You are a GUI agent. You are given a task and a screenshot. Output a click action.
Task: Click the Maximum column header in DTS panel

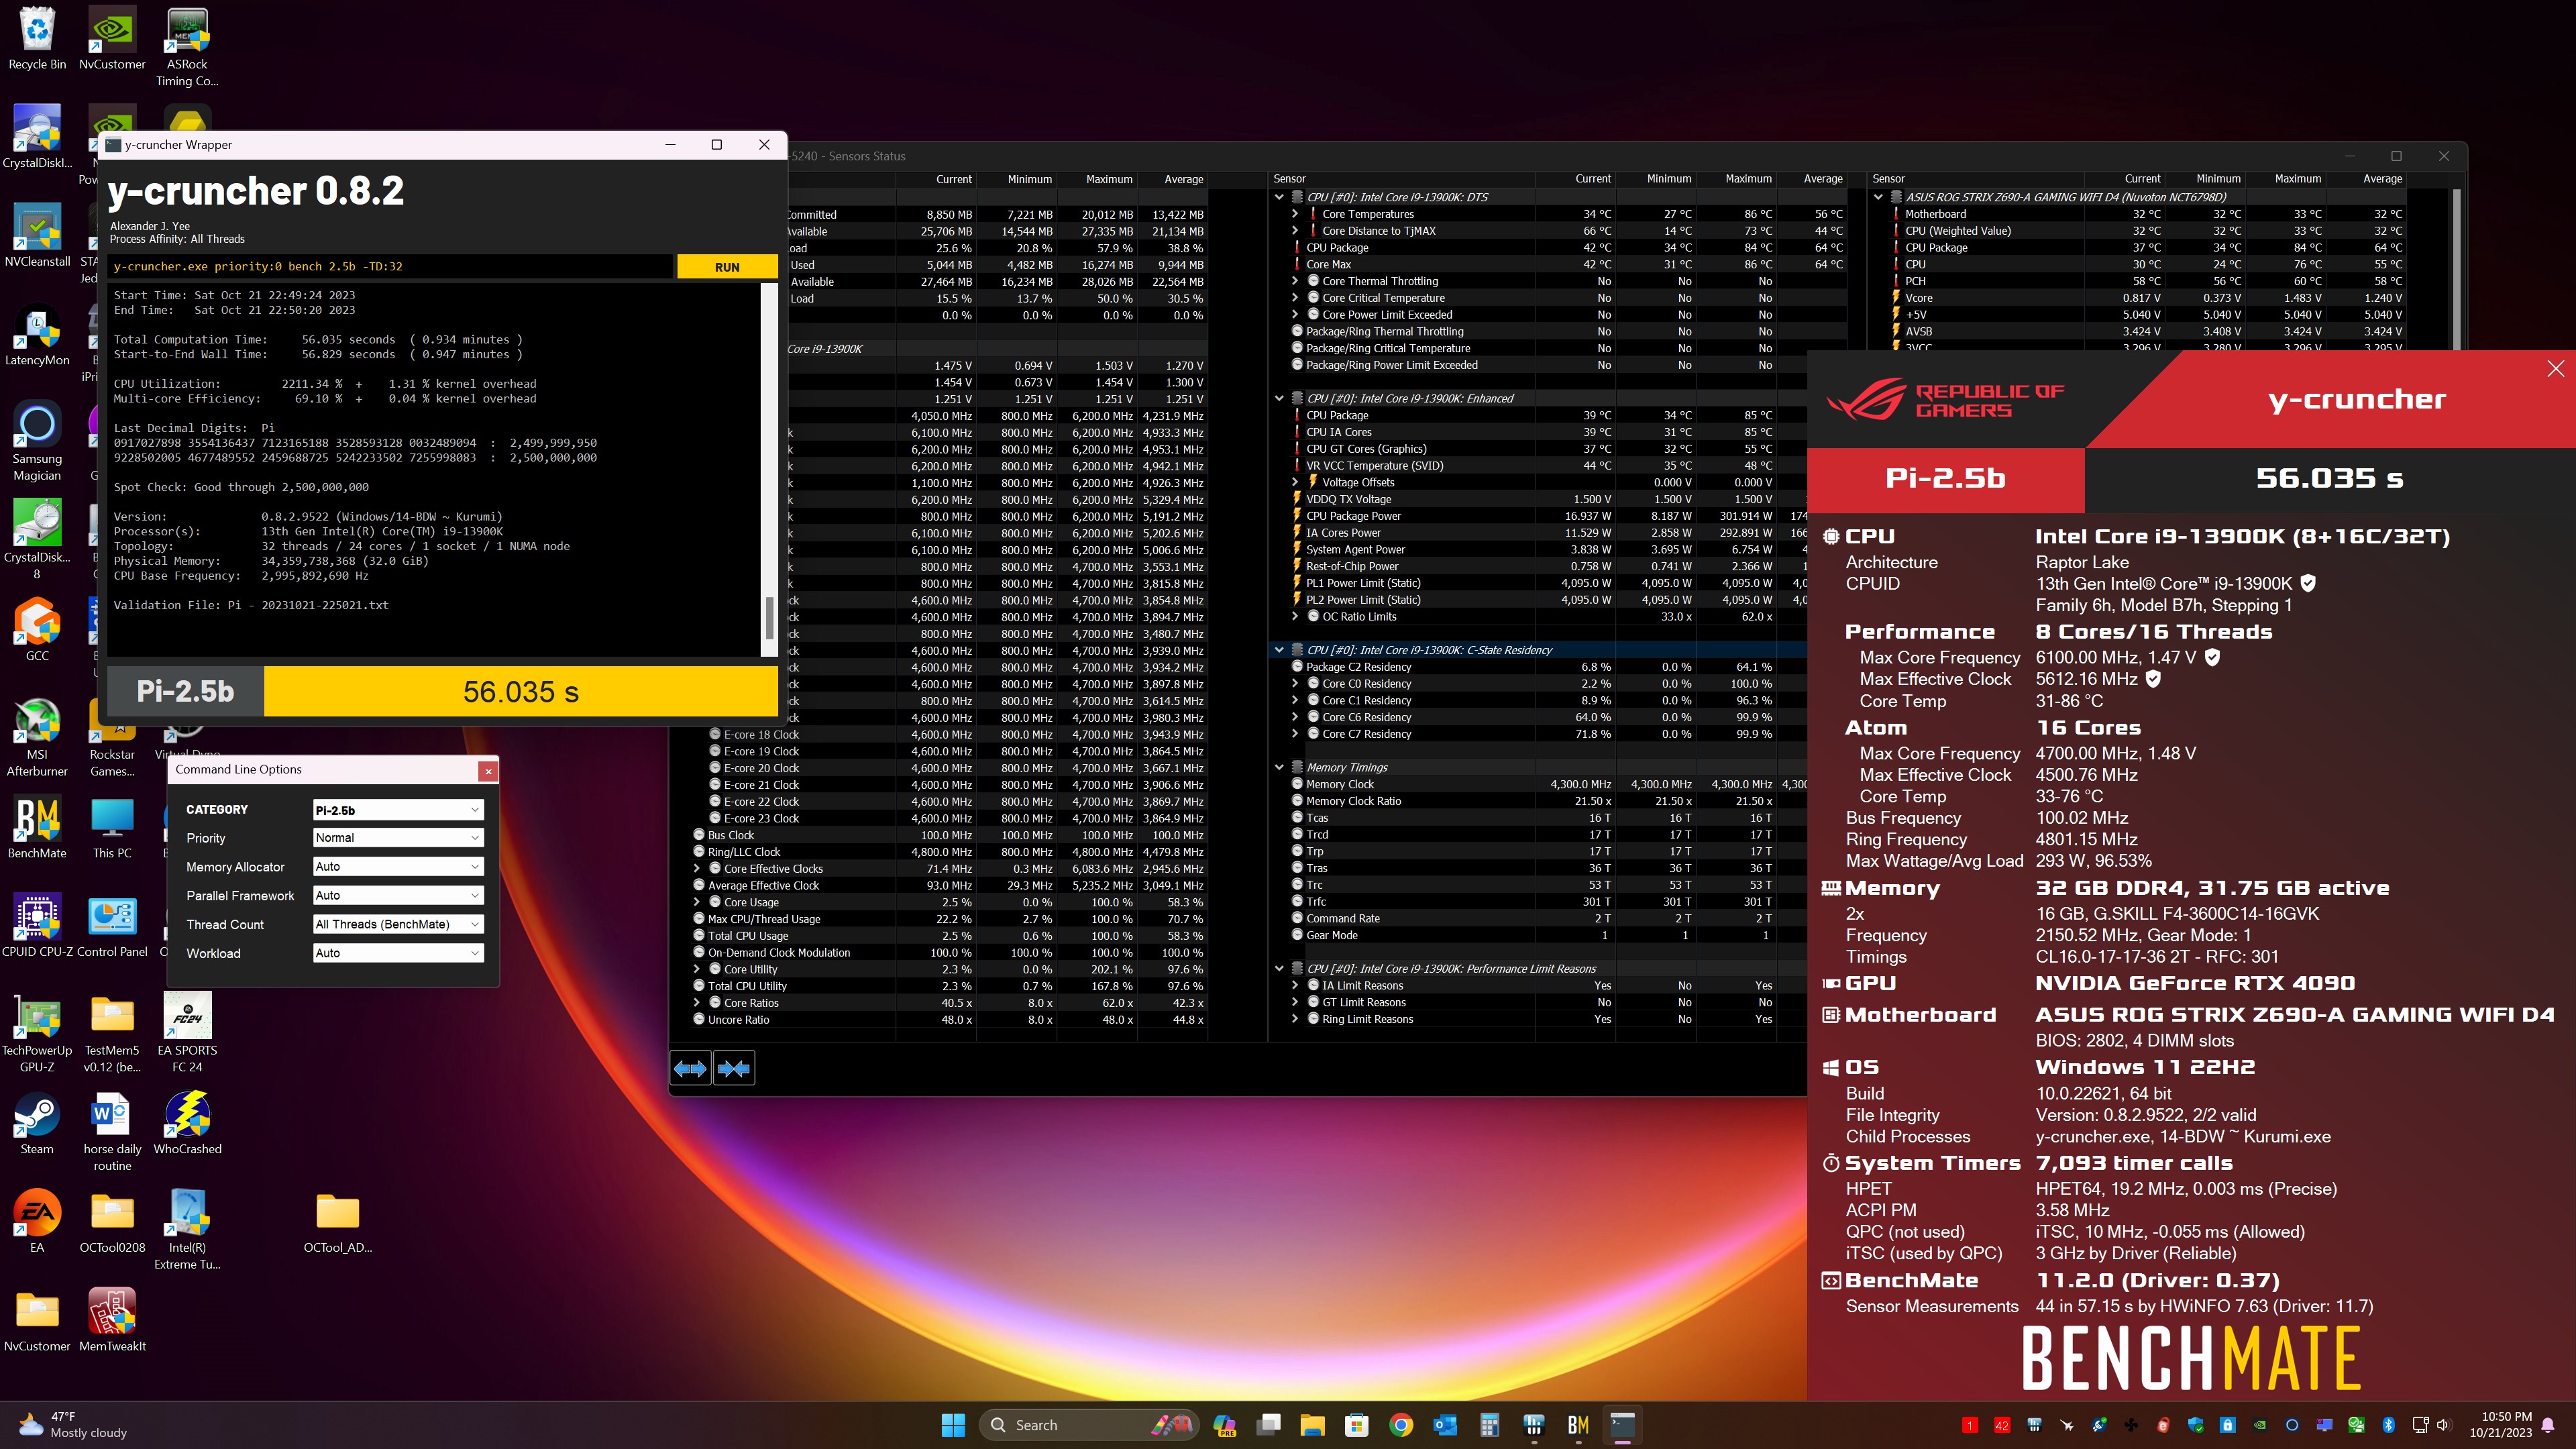(x=1748, y=179)
